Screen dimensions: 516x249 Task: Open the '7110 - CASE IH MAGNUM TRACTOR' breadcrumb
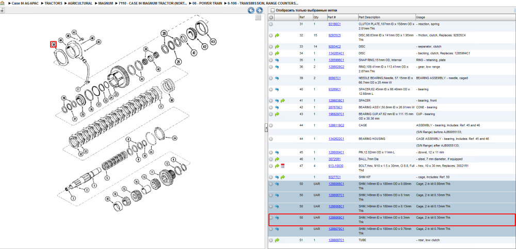coord(153,3)
